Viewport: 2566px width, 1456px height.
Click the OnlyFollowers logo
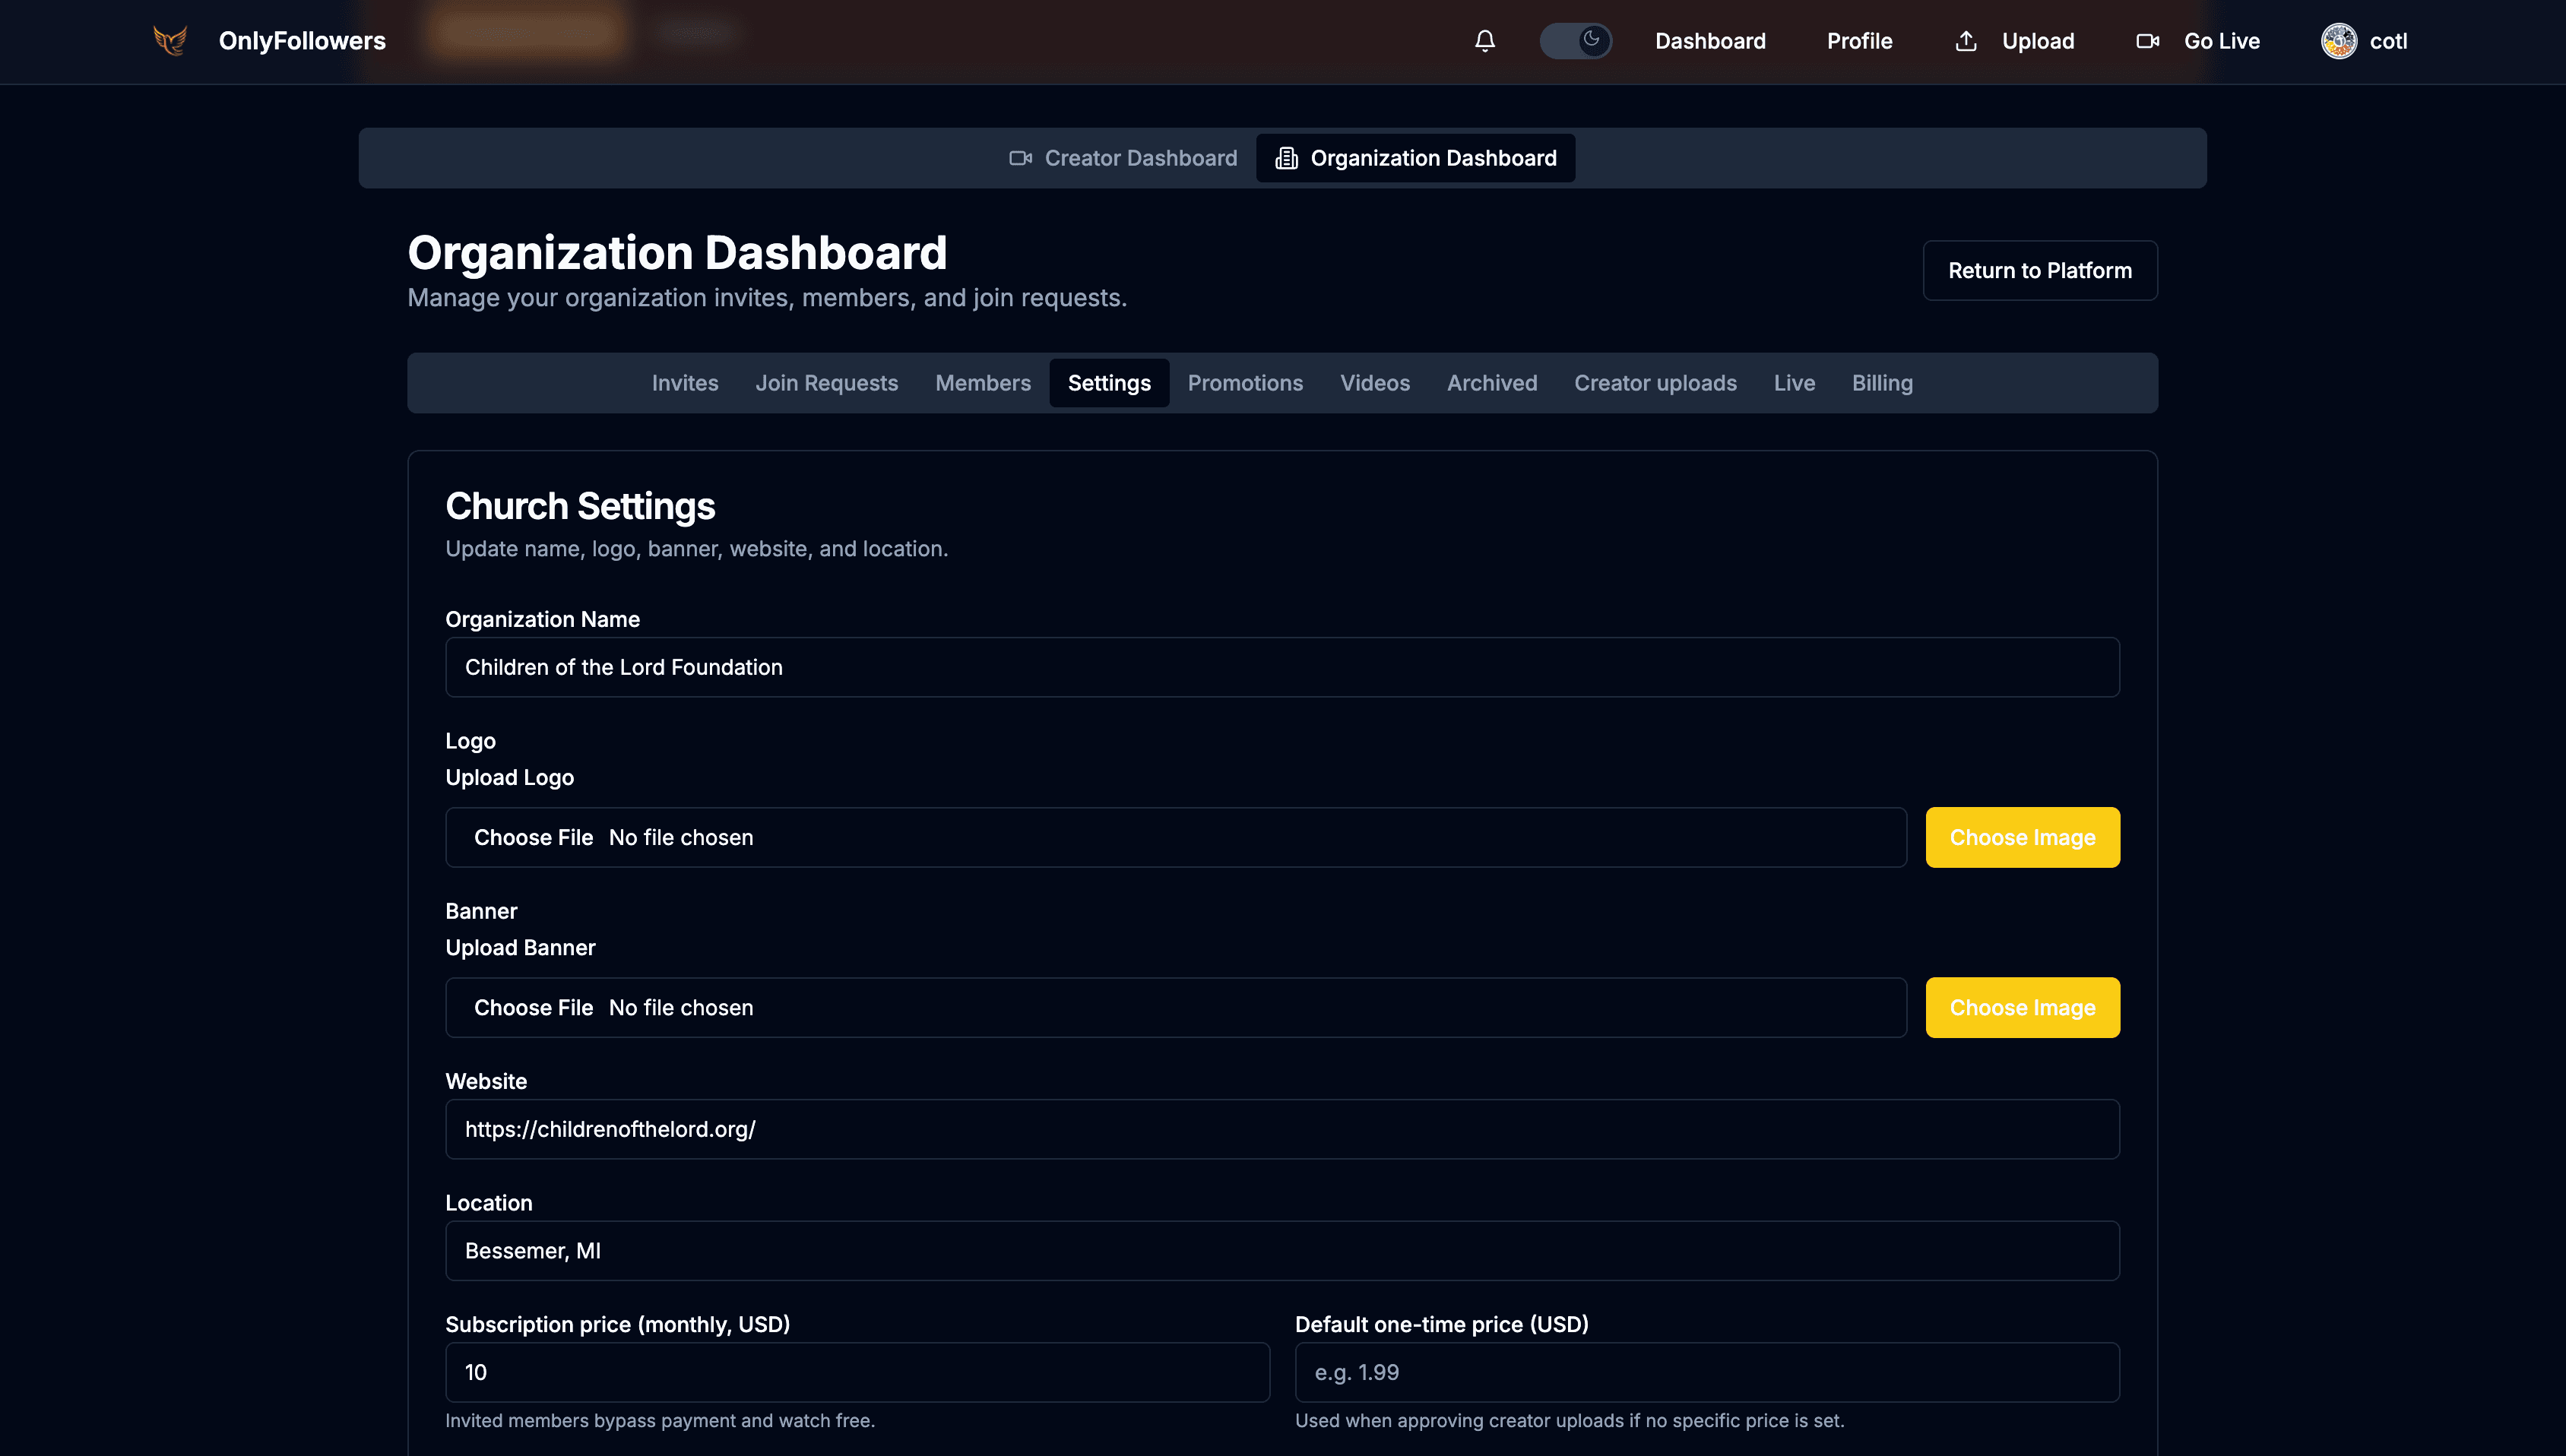170,41
